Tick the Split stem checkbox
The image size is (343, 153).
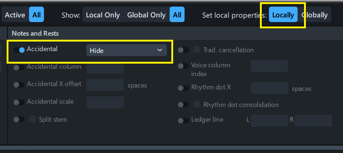point(33,119)
